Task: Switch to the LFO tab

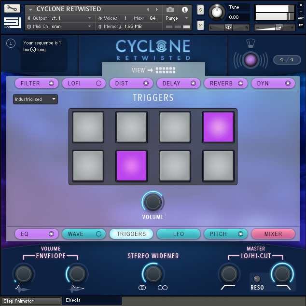Action: 179,234
